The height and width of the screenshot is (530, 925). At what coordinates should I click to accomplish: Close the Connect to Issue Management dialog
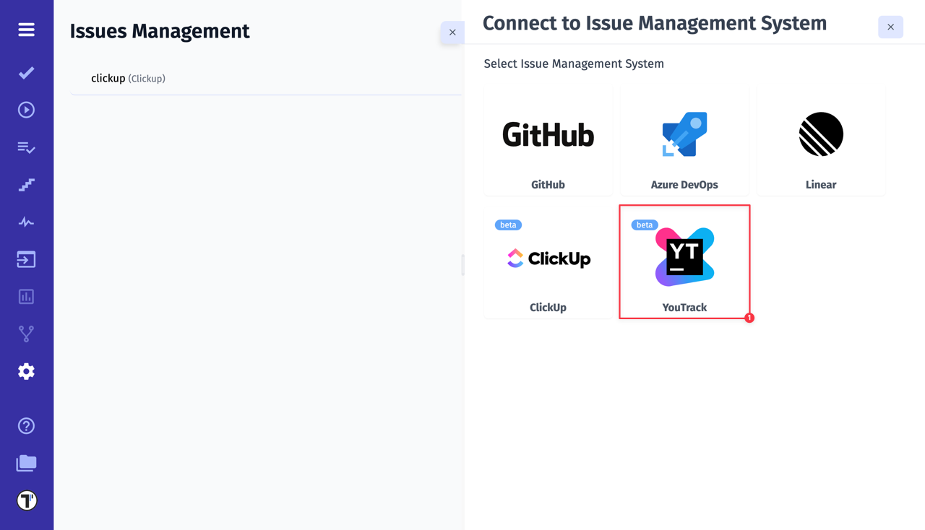[890, 27]
